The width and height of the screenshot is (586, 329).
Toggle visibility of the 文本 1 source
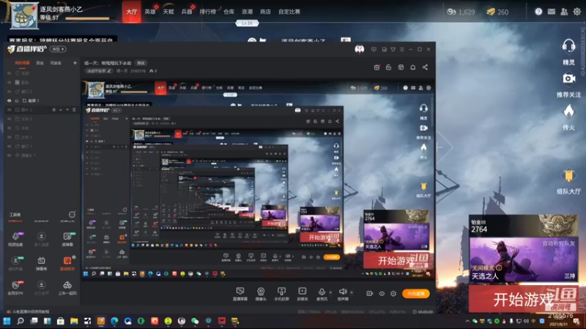click(9, 137)
